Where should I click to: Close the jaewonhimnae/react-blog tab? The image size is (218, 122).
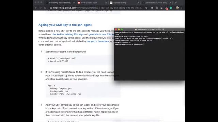(170, 3)
